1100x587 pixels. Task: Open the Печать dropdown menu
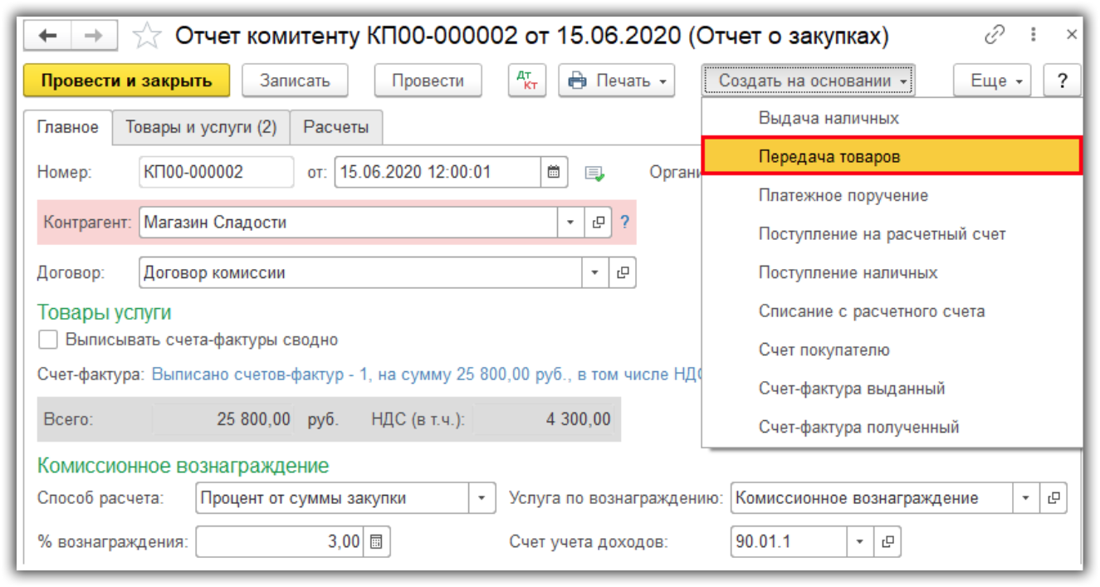pos(616,81)
